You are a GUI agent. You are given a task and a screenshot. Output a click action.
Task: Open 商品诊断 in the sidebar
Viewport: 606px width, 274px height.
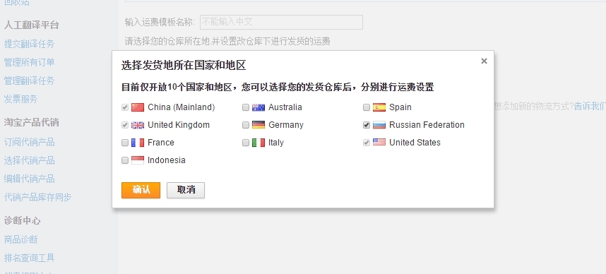21,239
